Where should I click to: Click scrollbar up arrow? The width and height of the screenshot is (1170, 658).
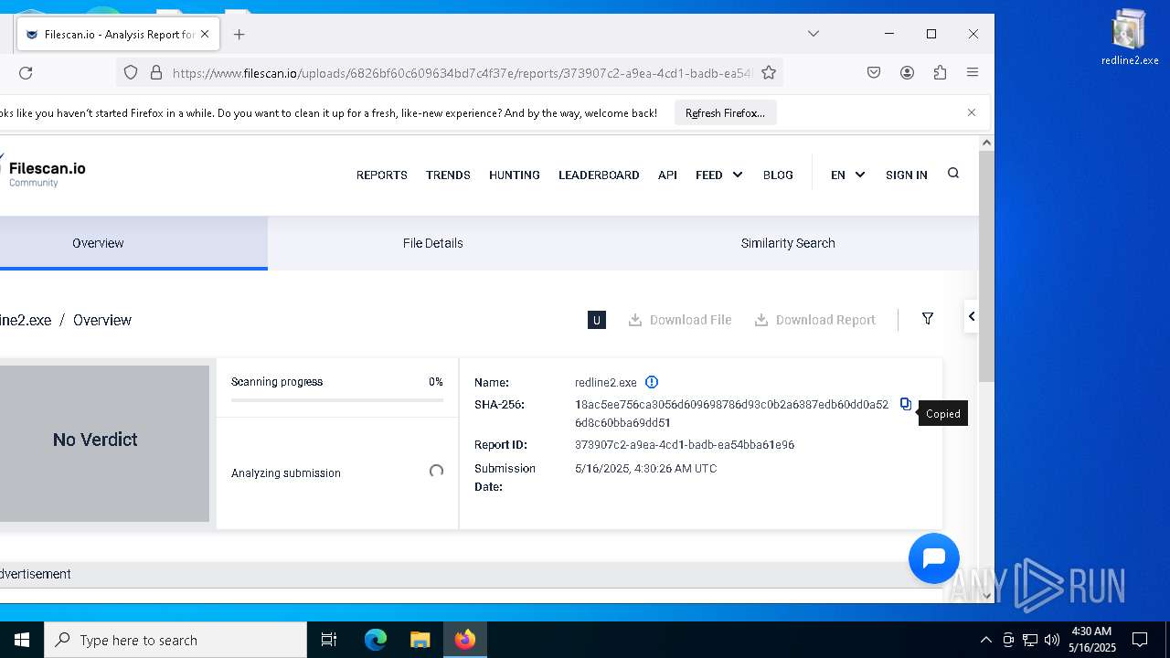point(986,143)
